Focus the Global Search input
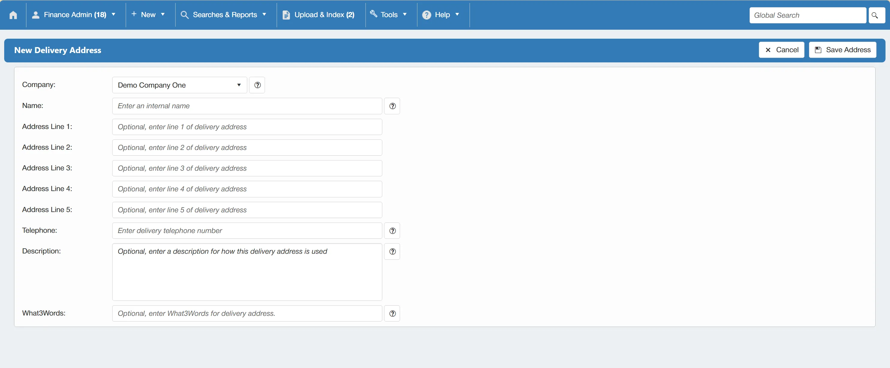Viewport: 890px width, 368px height. point(808,15)
